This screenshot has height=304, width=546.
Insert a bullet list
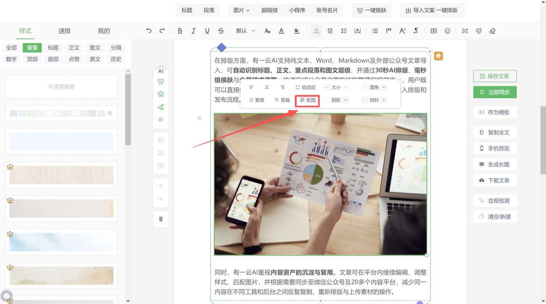click(375, 31)
